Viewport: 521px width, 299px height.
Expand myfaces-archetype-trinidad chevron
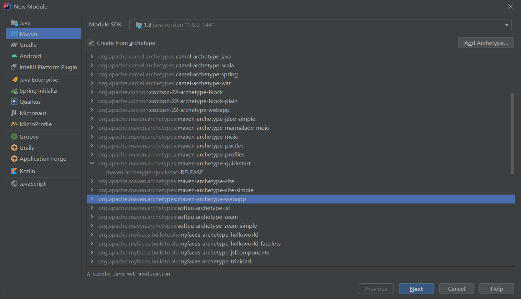[92, 261]
